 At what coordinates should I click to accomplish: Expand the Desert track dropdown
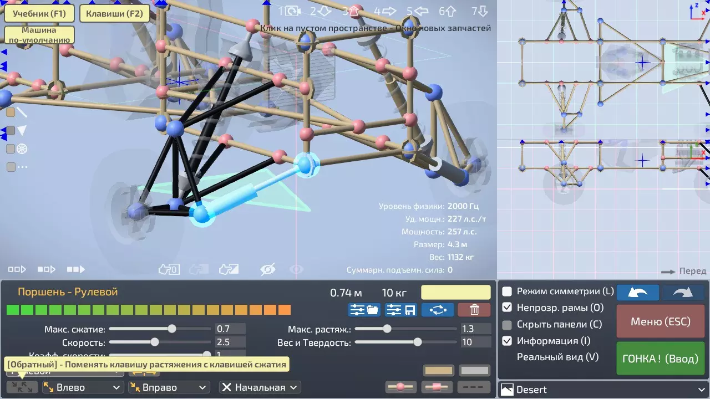point(604,390)
